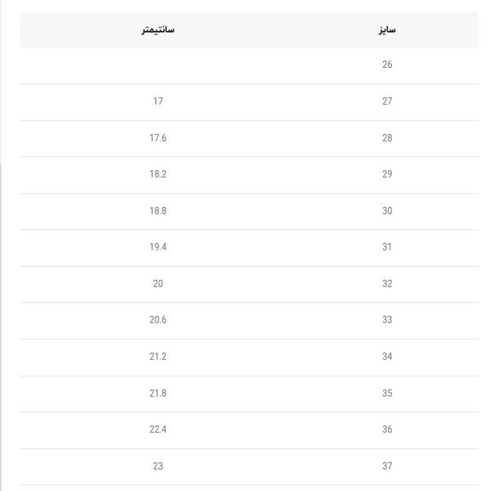Click the 18.2 centimeter value
The image size is (491, 491).
[158, 174]
